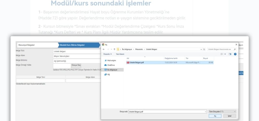This screenshot has width=259, height=121.
Task: Click the back arrow in file dialog
Action: tap(104, 49)
